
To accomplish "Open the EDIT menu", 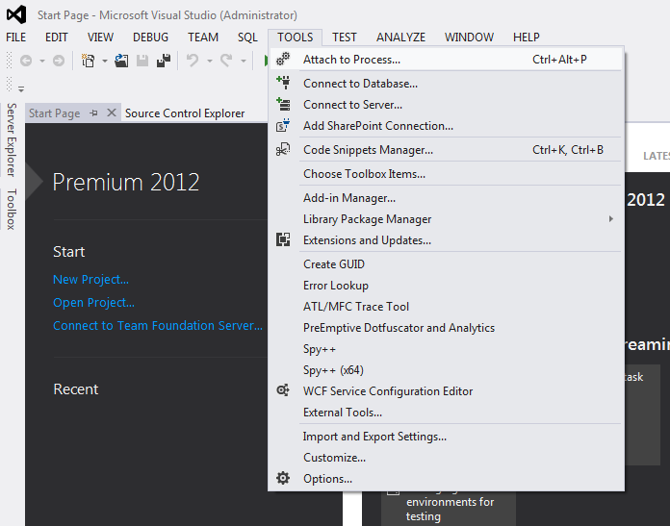I will click(x=57, y=38).
